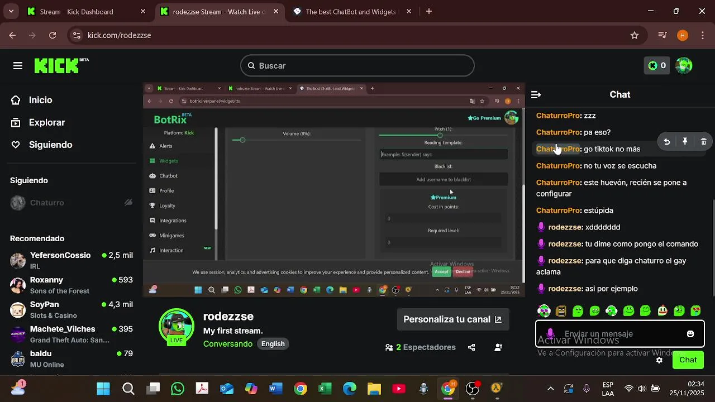Open Machete_Vilches recommended channel
The image size is (715, 402).
pos(71,334)
